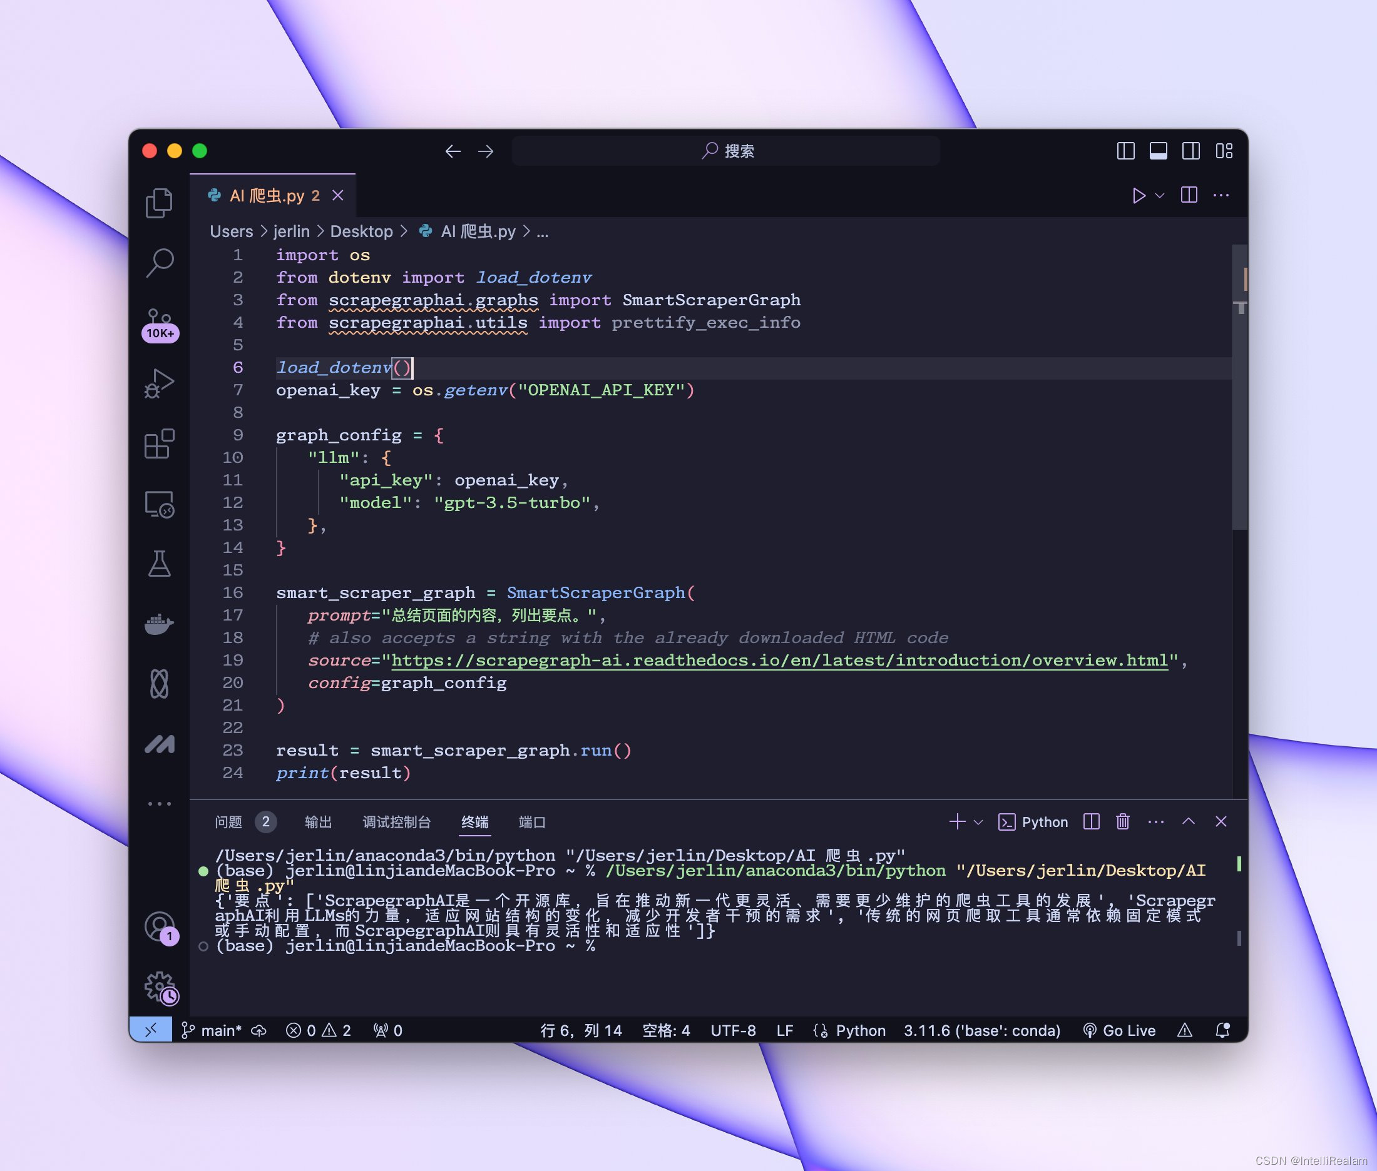Open the run configuration dropdown
Image resolution: width=1377 pixels, height=1171 pixels.
point(1157,196)
